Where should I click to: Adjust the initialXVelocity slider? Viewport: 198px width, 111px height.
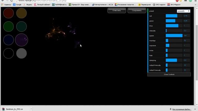(174, 65)
